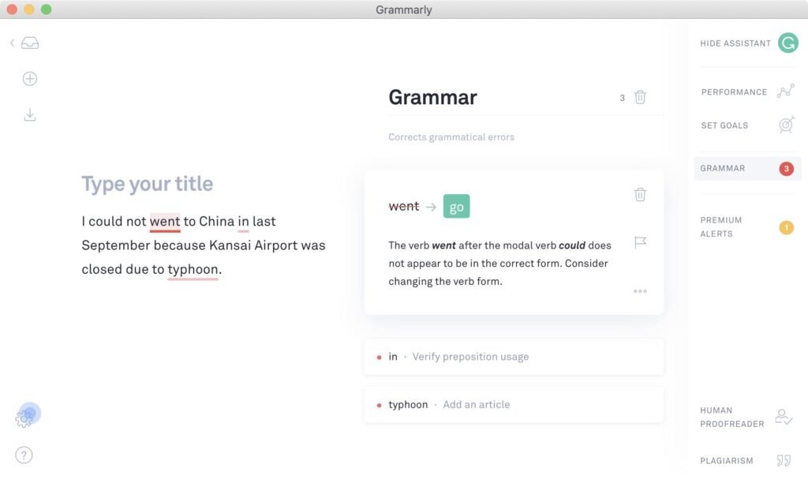
Task: Open settings via the gear icon
Action: click(24, 419)
